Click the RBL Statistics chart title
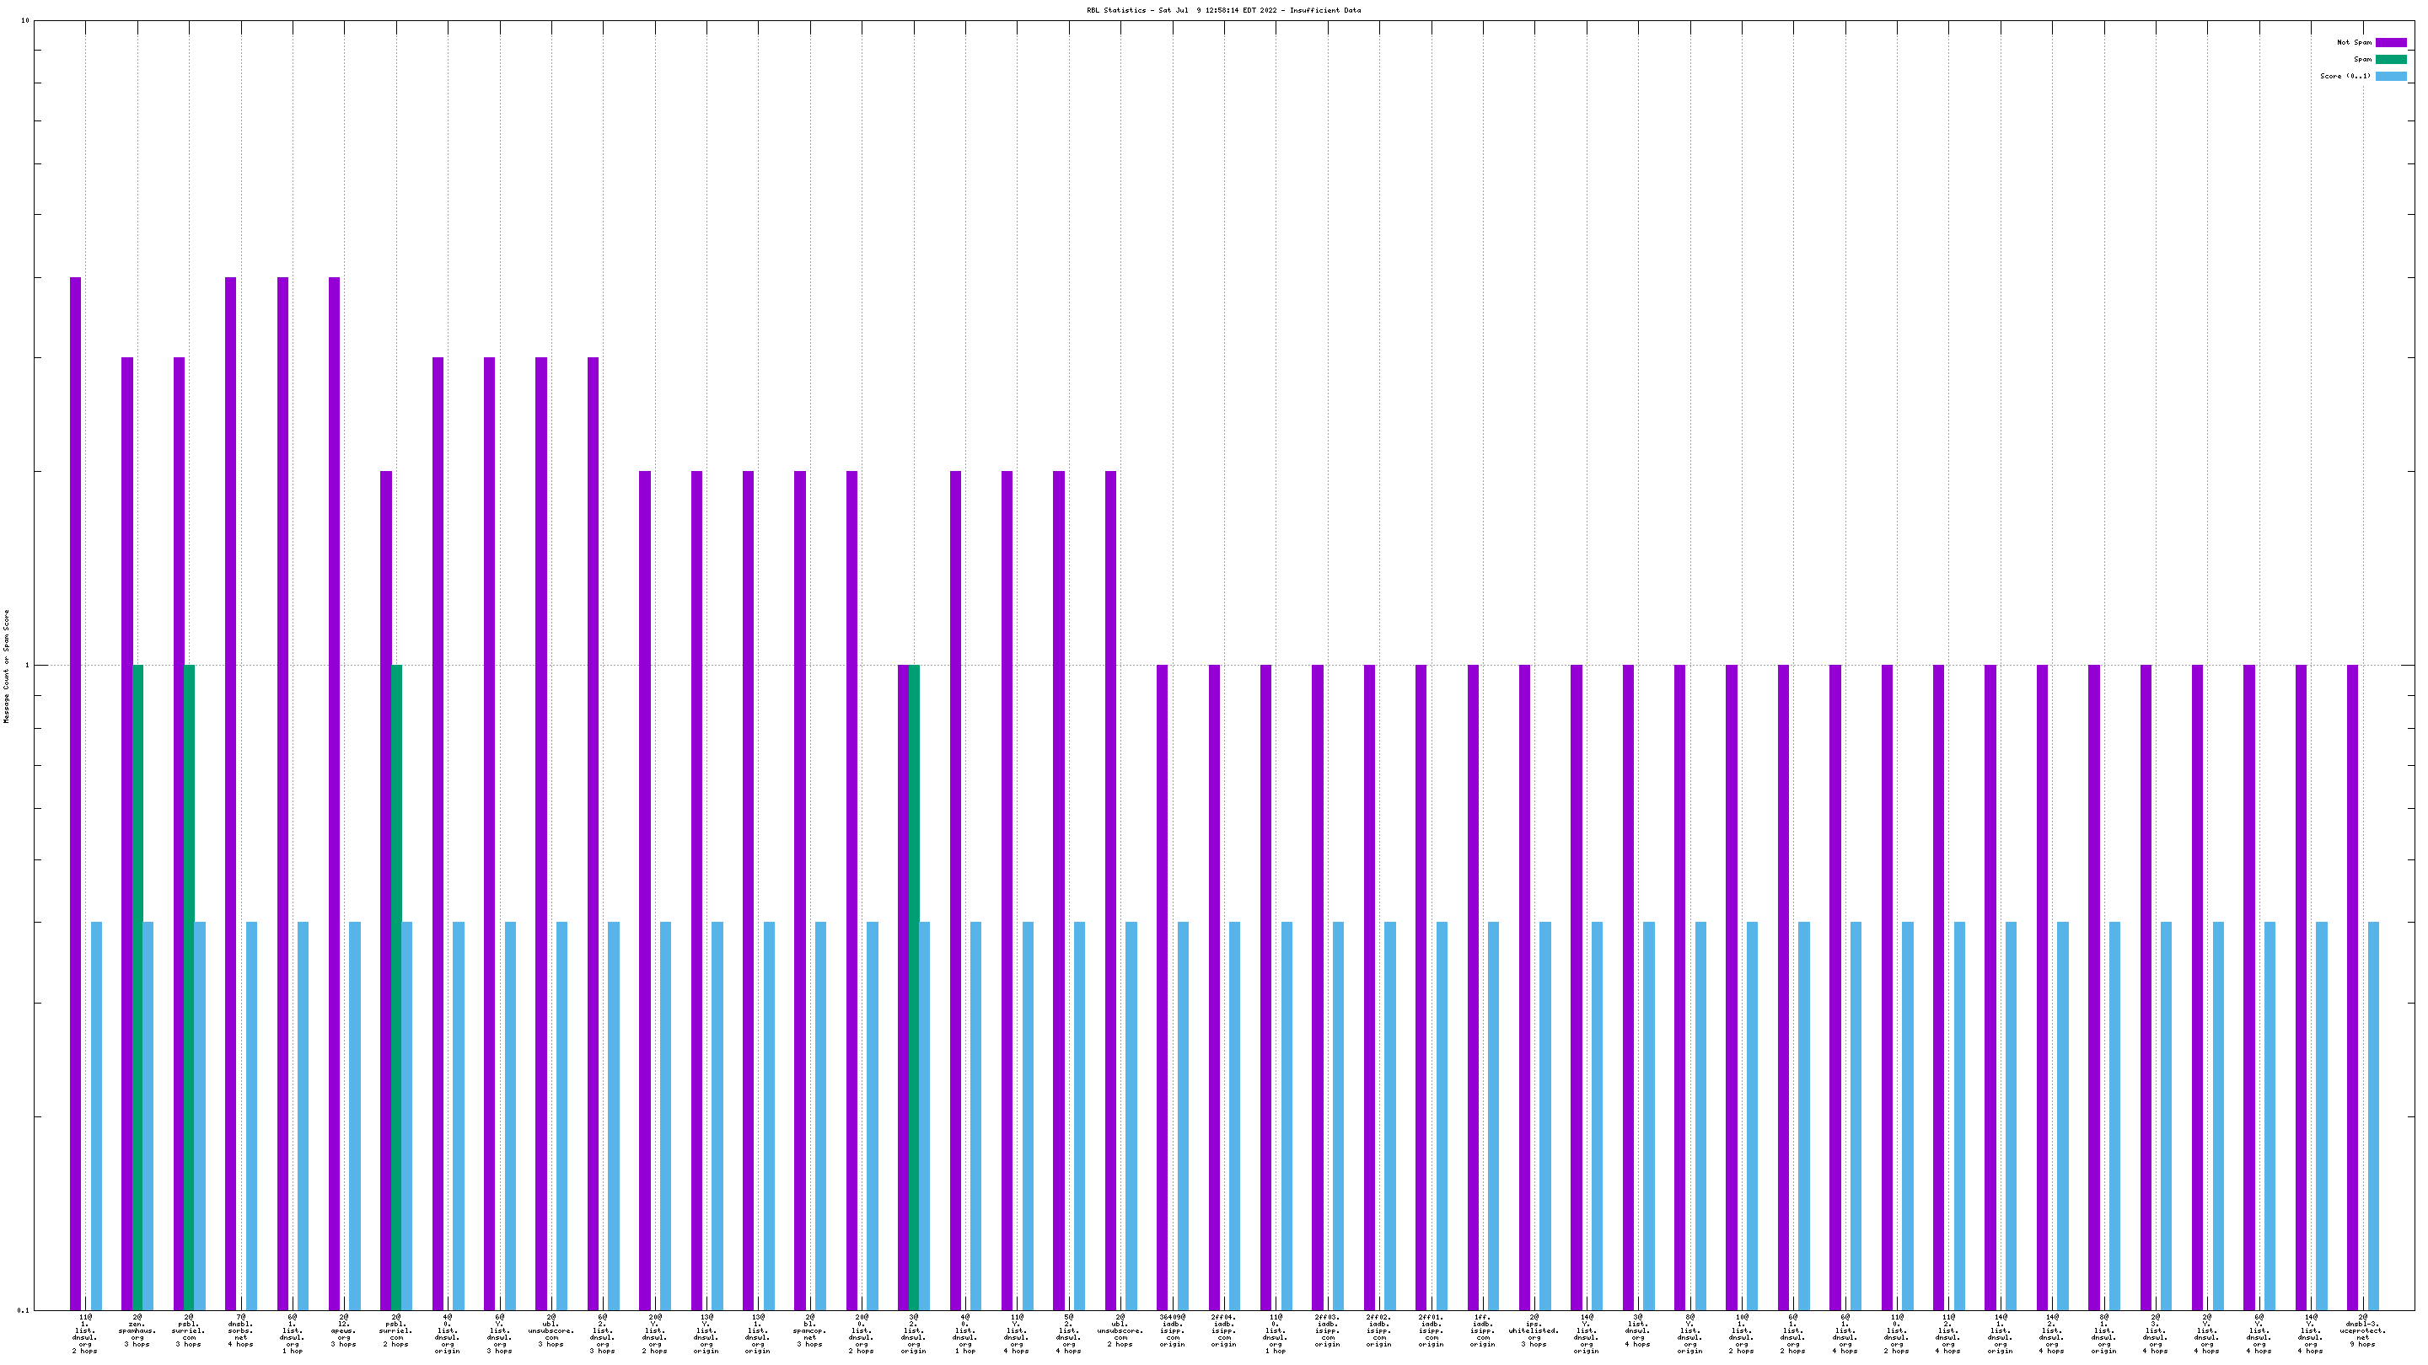 pyautogui.click(x=1223, y=10)
